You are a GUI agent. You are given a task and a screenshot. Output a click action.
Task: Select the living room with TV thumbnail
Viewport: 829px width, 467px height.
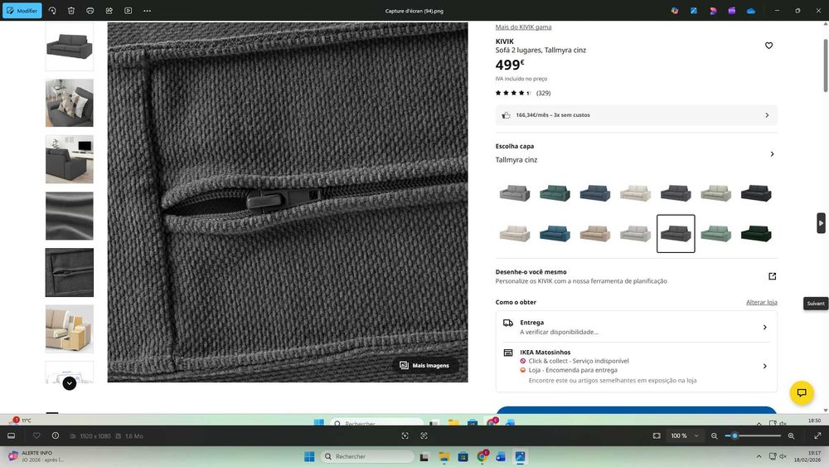pyautogui.click(x=70, y=159)
